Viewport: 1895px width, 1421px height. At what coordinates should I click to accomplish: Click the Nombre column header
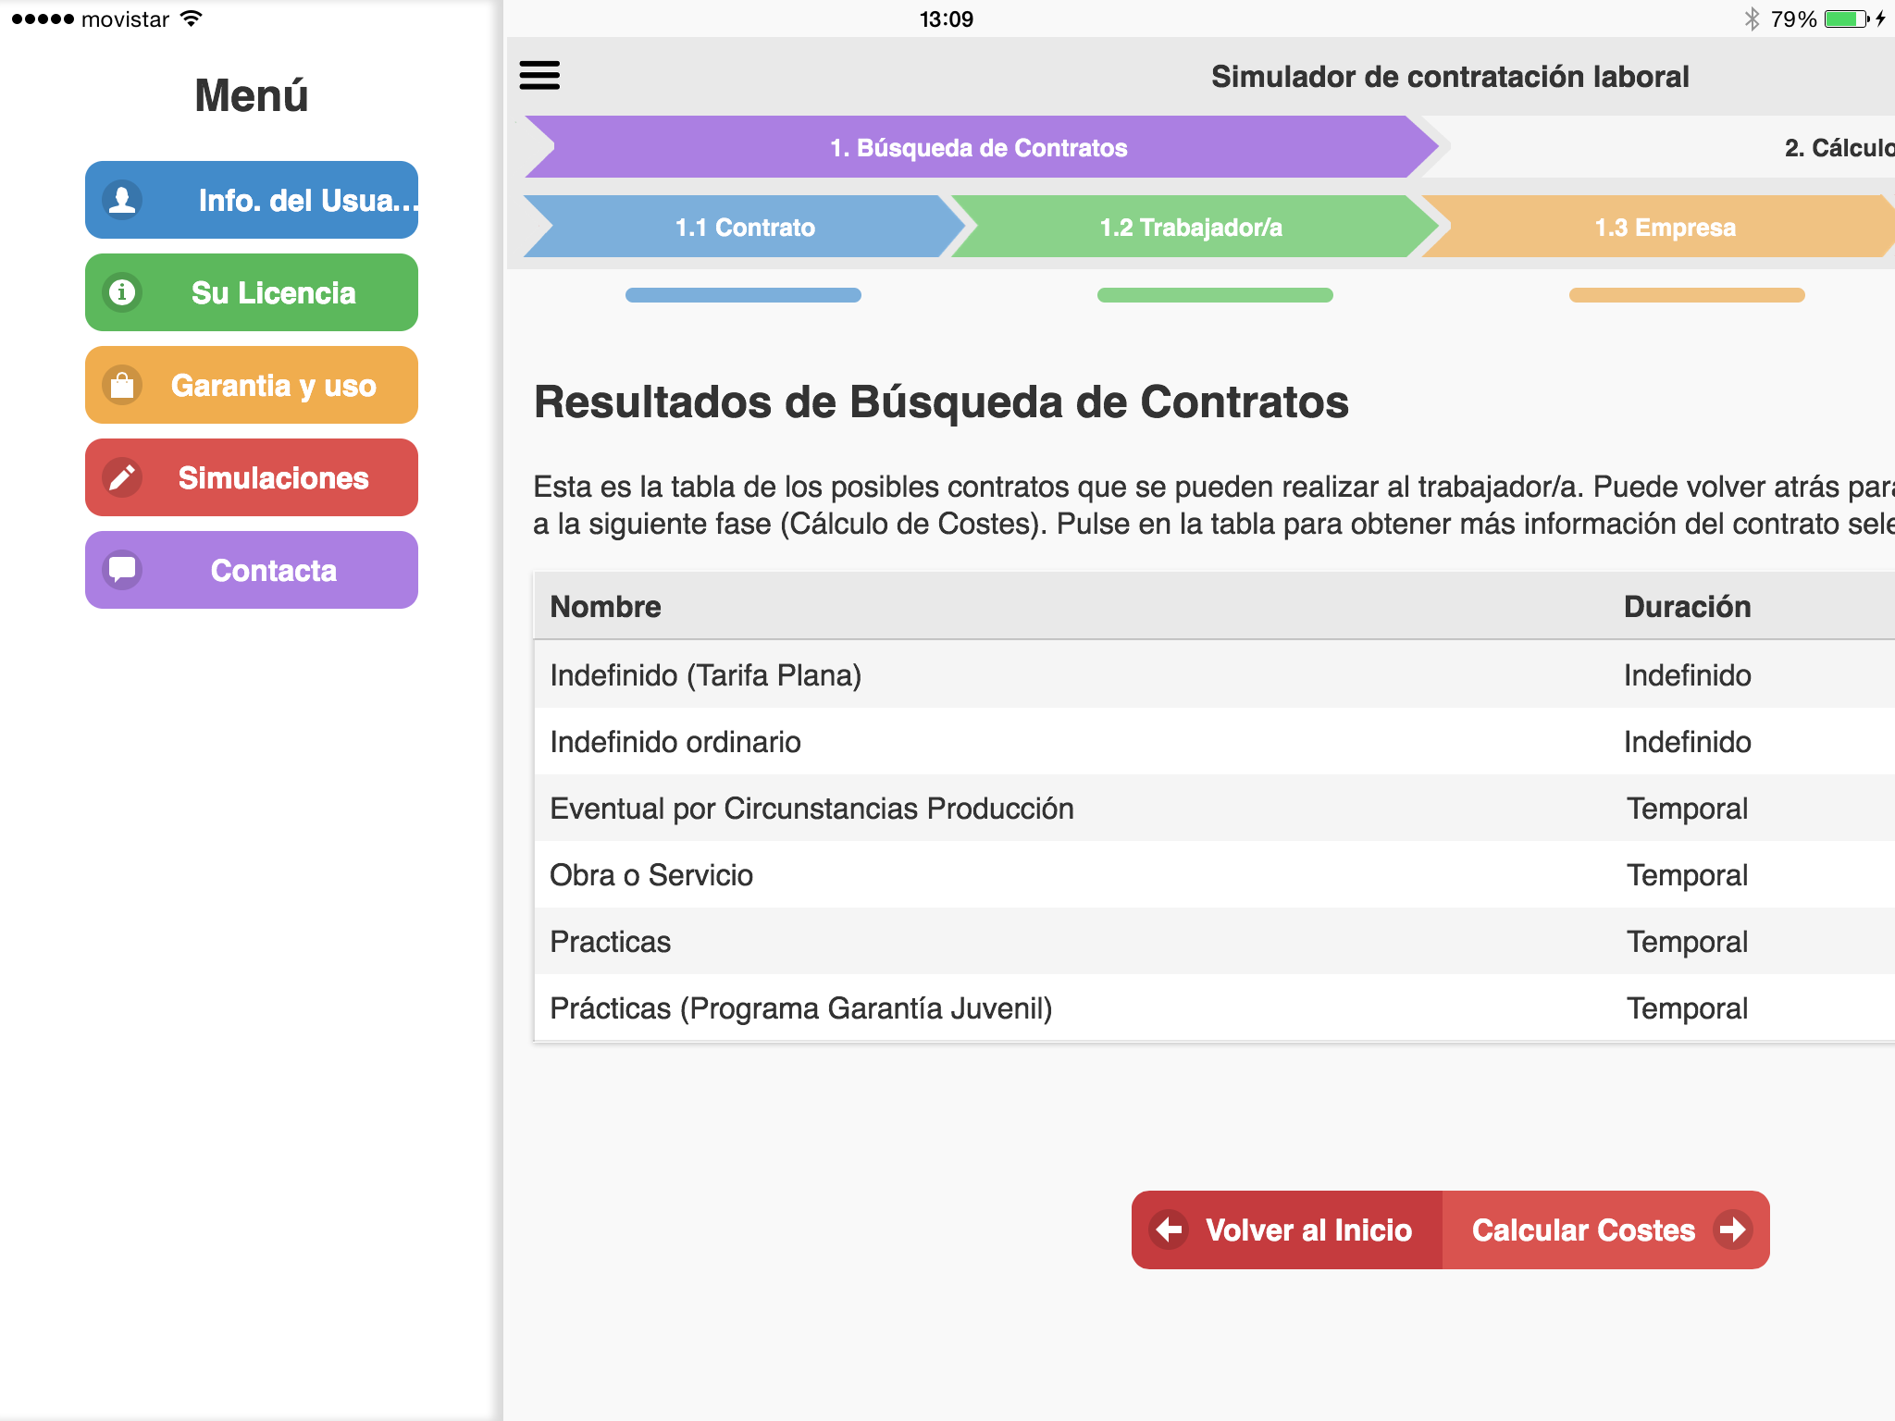605,606
